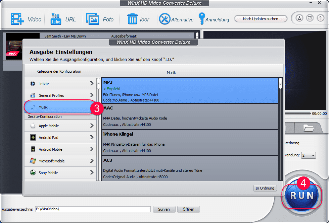329x223 pixels.
Task: Click the Kategorie der Konfiguration header
Action: [x=59, y=71]
